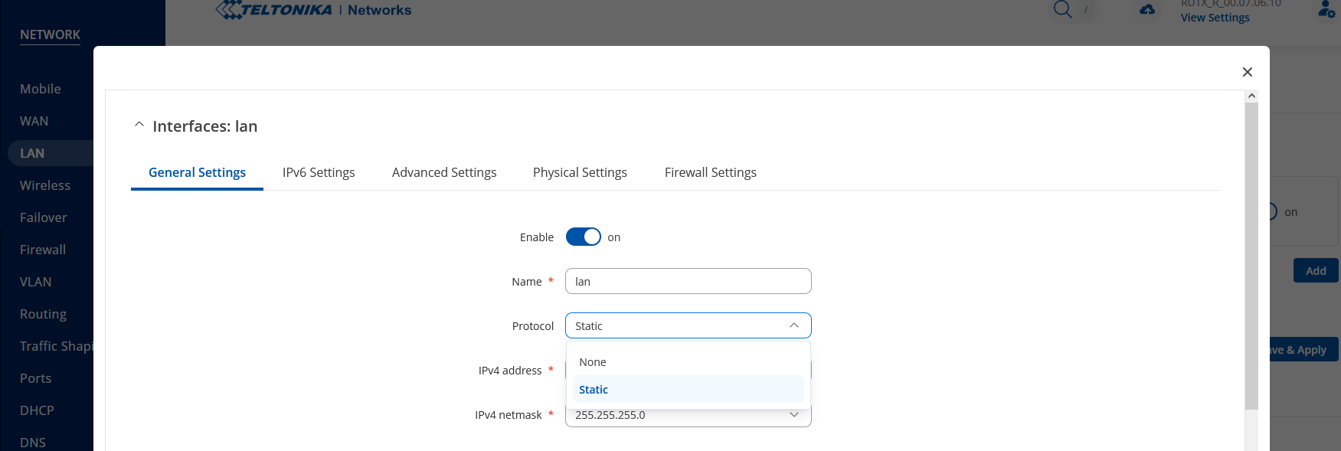
Task: Choose Static from the Protocol list
Action: [x=688, y=390]
